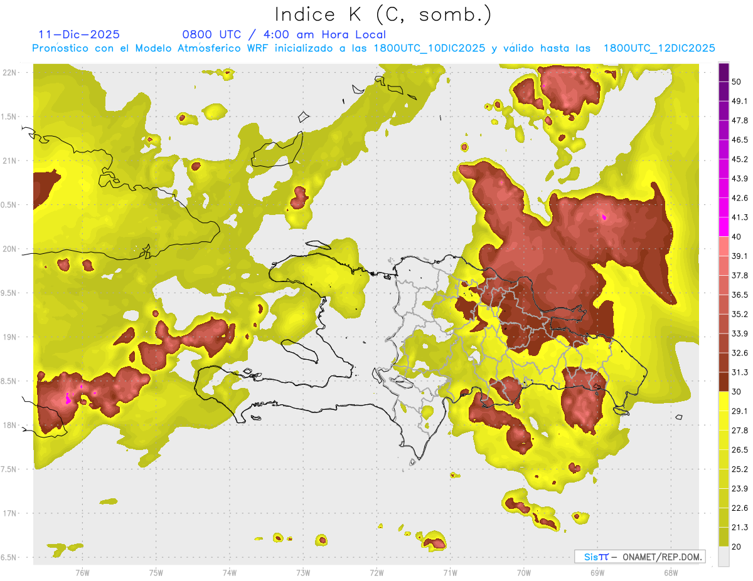Click the '18N' latitude label

pos(9,426)
